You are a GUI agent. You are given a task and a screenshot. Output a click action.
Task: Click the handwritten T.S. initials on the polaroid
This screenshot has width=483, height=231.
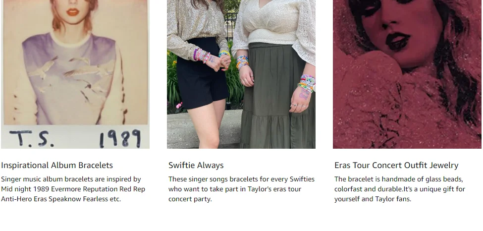(x=31, y=138)
